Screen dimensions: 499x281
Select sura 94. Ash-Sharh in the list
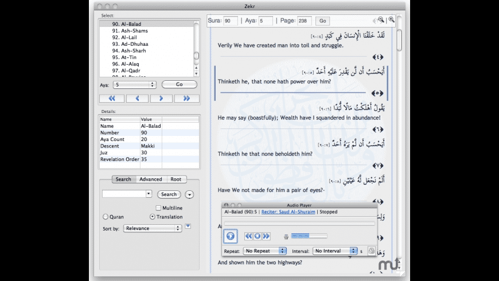[x=147, y=50]
